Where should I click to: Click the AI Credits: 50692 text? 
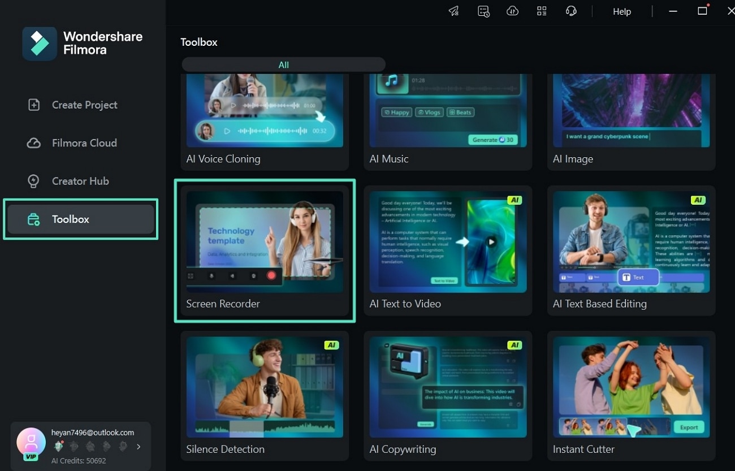coord(79,461)
